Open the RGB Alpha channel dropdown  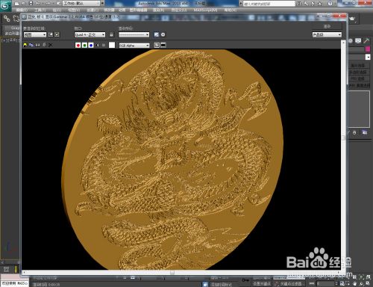(x=134, y=46)
